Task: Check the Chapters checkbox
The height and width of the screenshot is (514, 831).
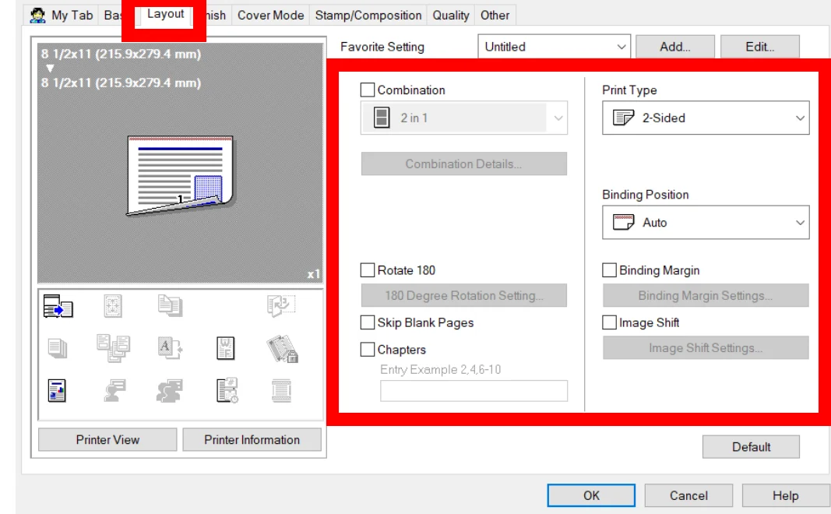Action: point(368,349)
